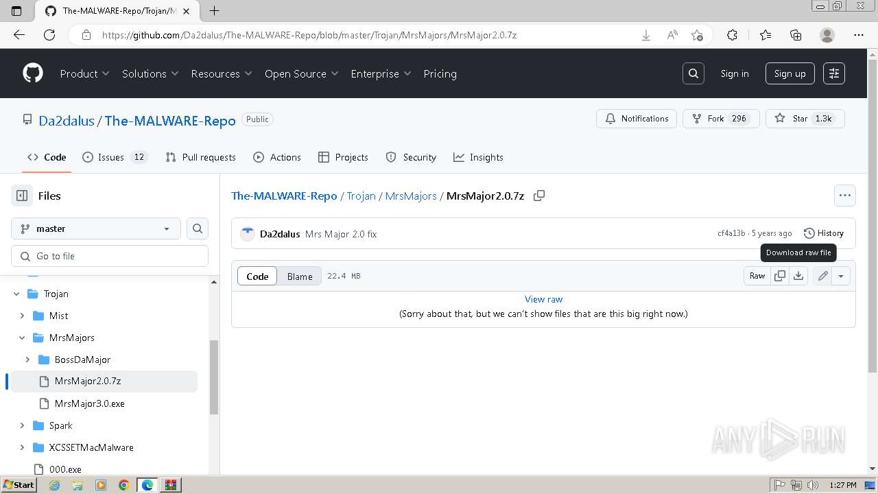Image resolution: width=878 pixels, height=494 pixels.
Task: Collapse the MrsMajors folder
Action: coord(22,338)
